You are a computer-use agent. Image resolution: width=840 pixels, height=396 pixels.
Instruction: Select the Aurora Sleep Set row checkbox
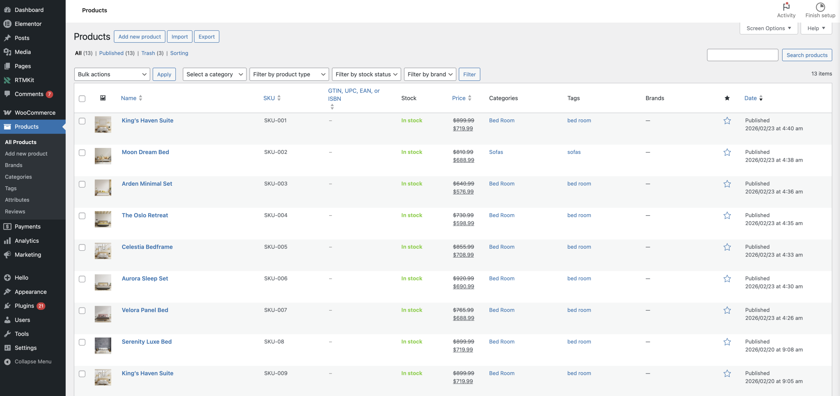(x=82, y=279)
